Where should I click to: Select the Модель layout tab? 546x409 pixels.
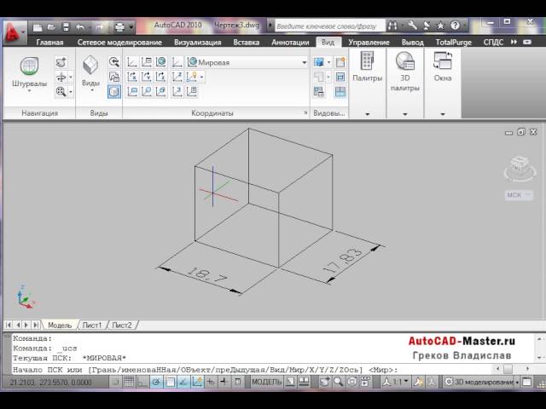tap(60, 325)
